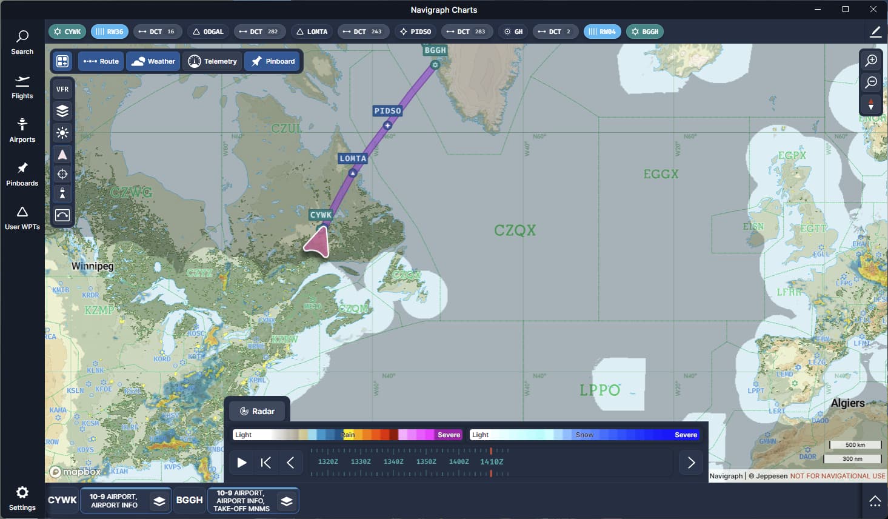This screenshot has height=519, width=888.
Task: Reset map orientation with the compass icon
Action: [871, 104]
